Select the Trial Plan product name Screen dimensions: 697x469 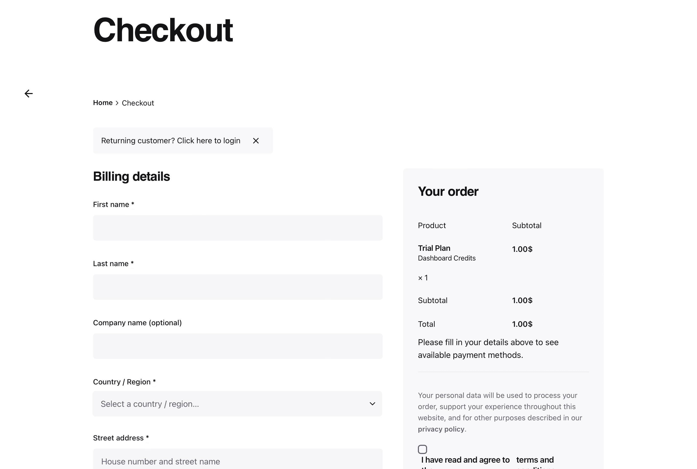[x=434, y=248]
